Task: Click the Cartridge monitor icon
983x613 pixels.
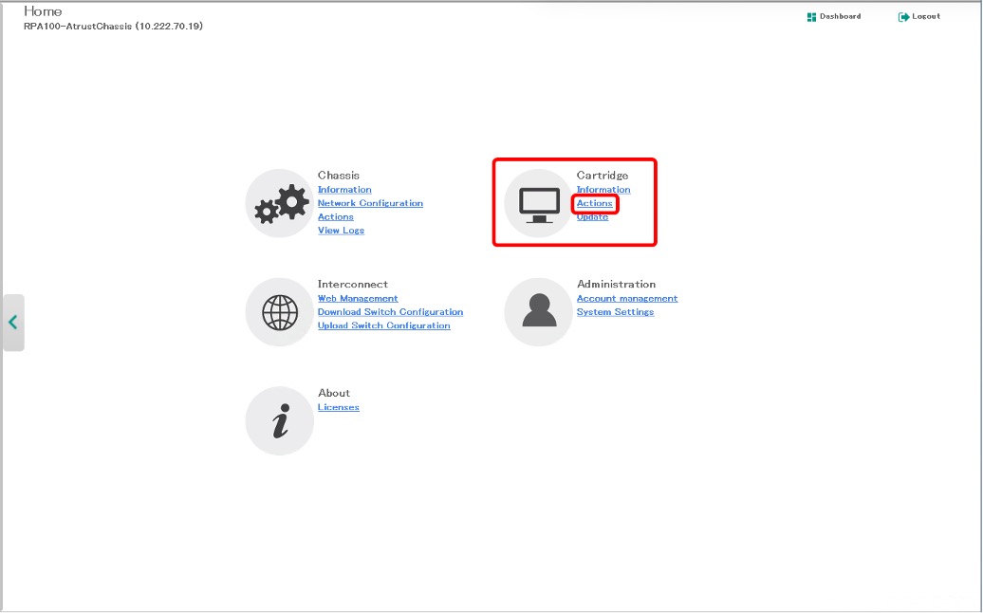Action: (539, 203)
